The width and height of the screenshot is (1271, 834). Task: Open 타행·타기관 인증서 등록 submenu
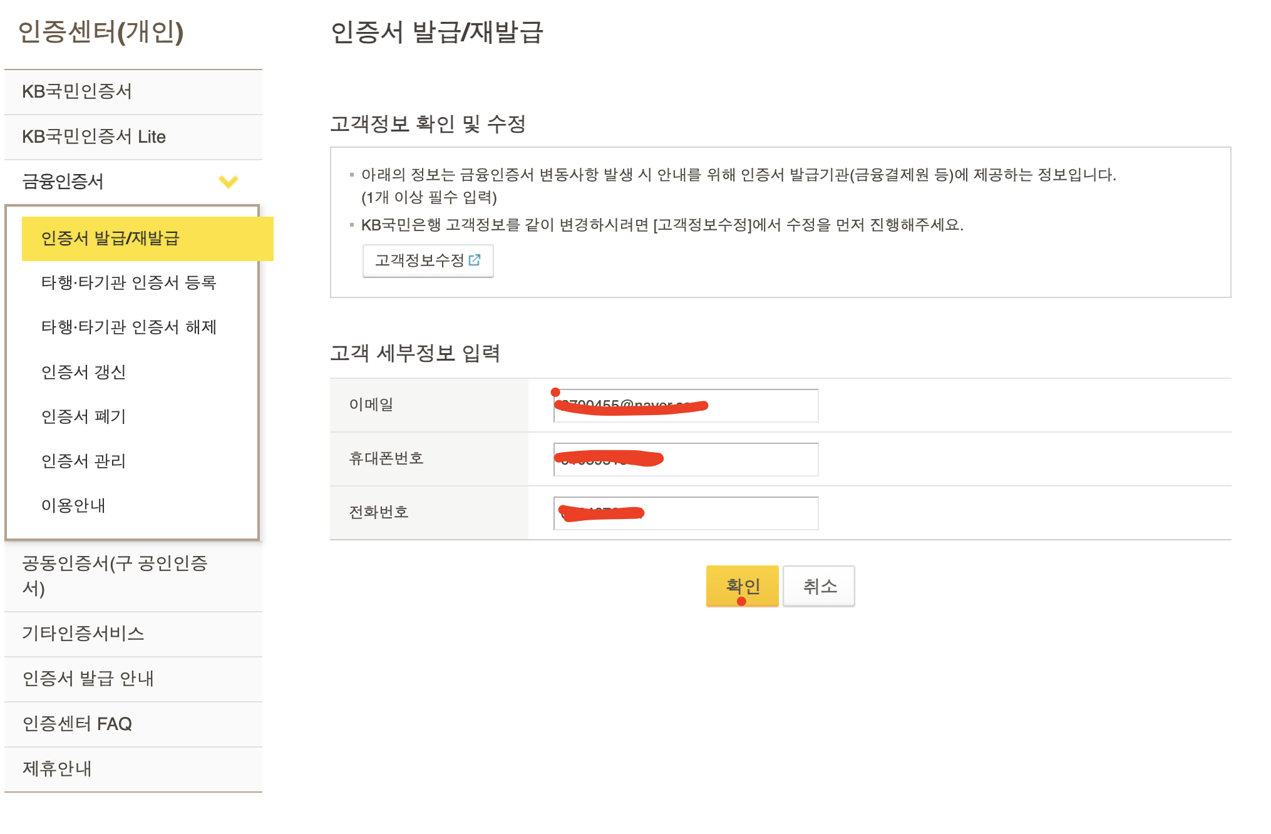(128, 282)
